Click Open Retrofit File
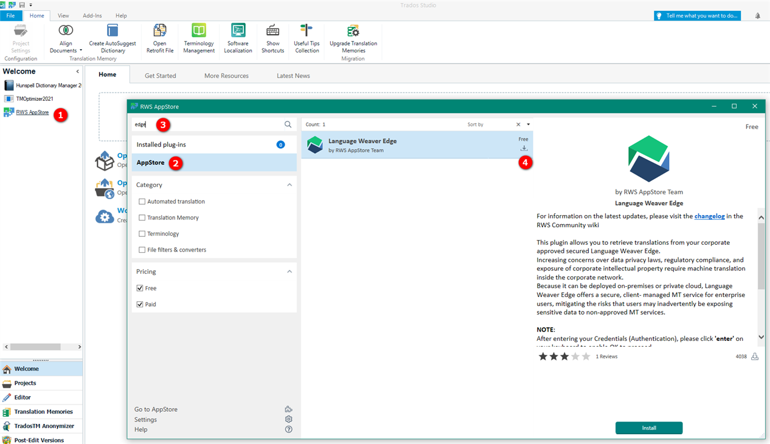 (160, 38)
